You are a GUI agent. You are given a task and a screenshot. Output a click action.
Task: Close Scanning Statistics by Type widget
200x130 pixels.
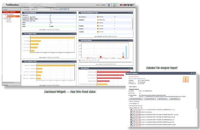132,13
